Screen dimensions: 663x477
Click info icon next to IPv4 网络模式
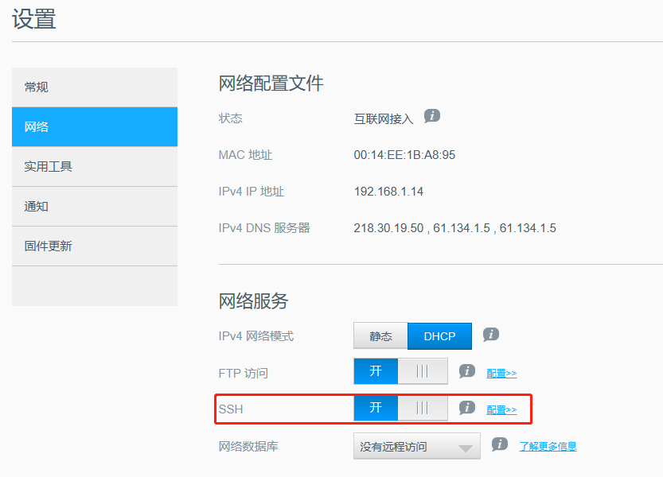pos(491,335)
